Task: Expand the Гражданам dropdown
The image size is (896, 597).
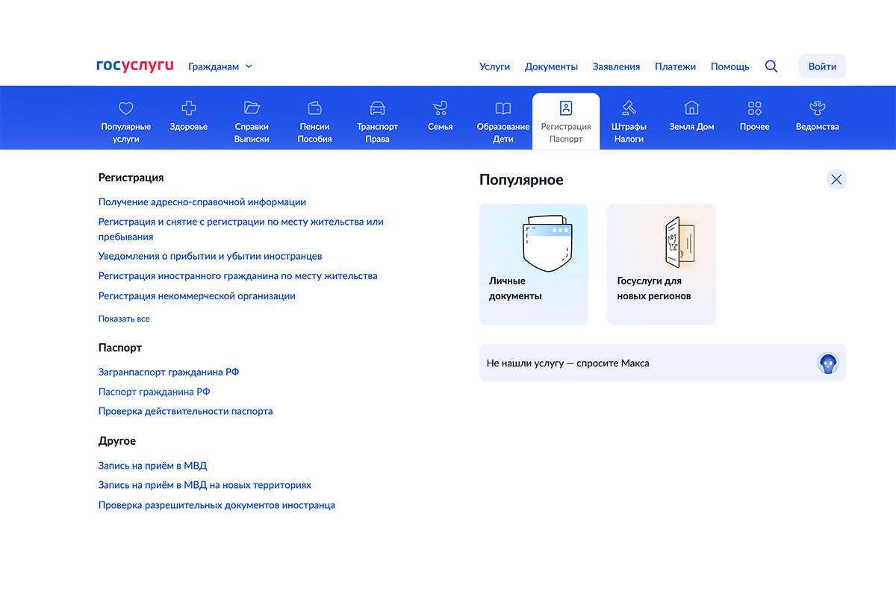Action: click(220, 66)
